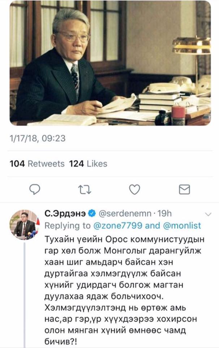Open the @zone7799 mention link
This screenshot has width=219, height=348.
[118, 225]
